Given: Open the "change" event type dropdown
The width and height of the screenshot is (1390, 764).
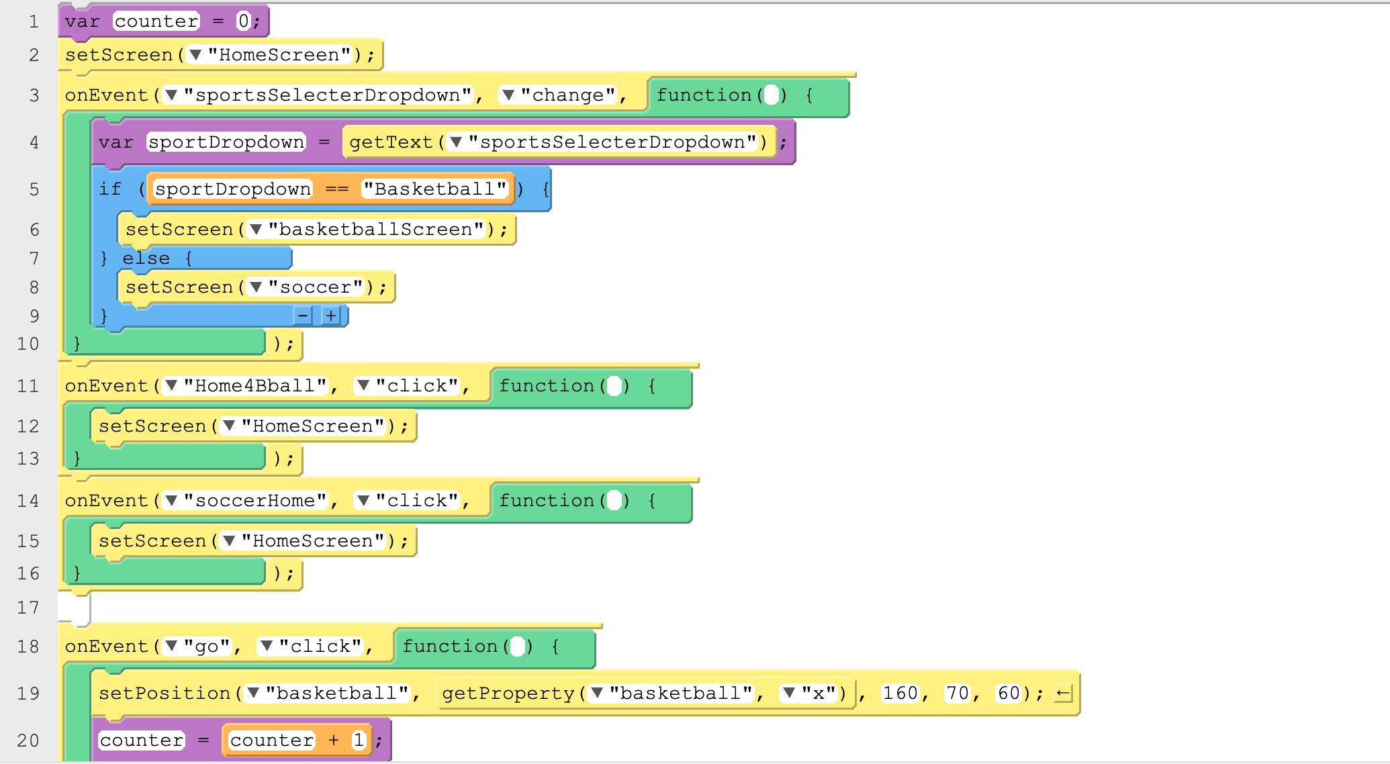Looking at the screenshot, I should pos(508,95).
